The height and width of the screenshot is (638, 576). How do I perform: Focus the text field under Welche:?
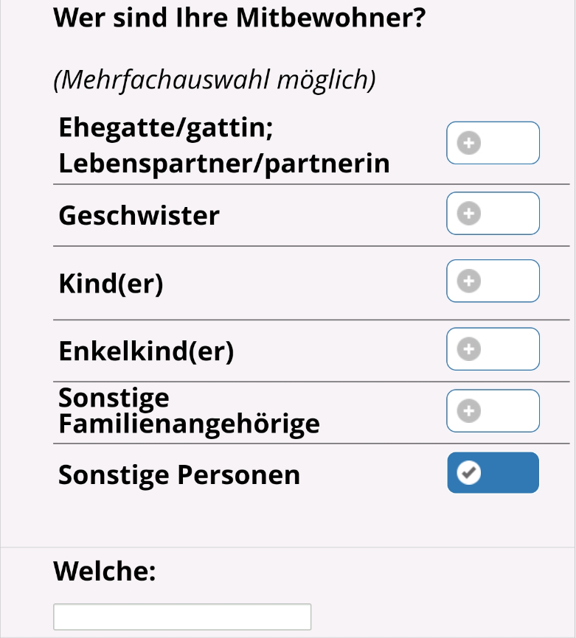tap(182, 617)
